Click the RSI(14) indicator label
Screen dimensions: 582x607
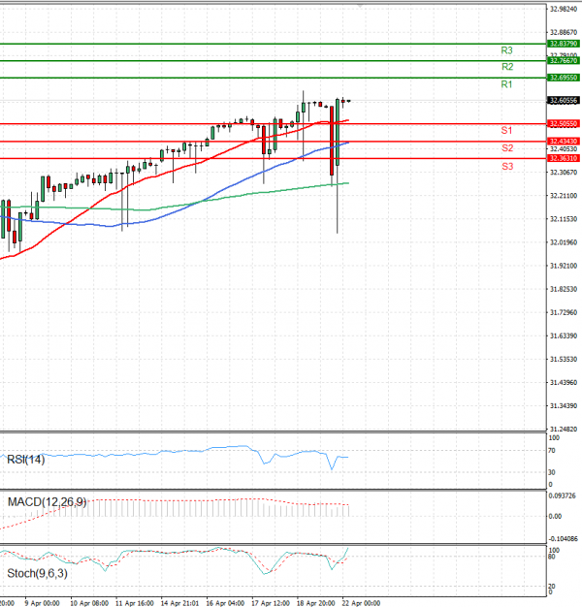26,460
